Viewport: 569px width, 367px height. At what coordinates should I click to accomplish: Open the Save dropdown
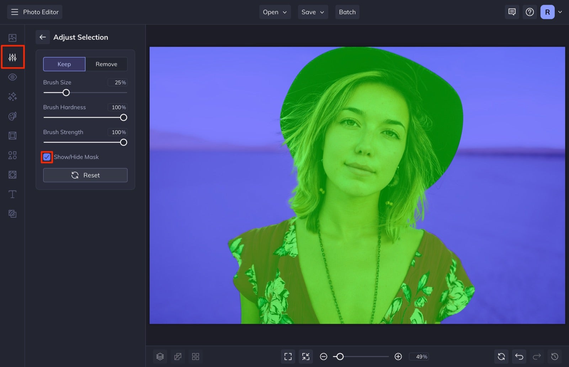312,12
